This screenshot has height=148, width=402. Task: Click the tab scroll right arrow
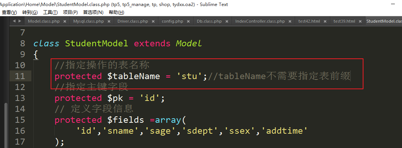point(20,21)
